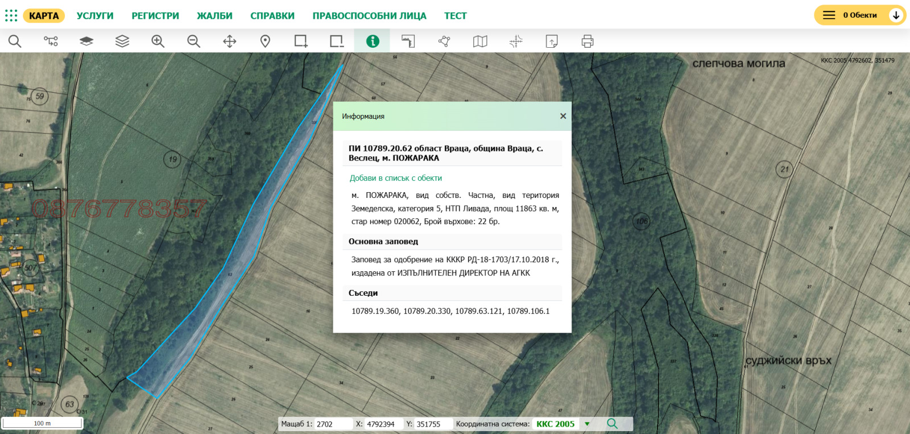Expand the 0 Обекти objects list

click(896, 15)
